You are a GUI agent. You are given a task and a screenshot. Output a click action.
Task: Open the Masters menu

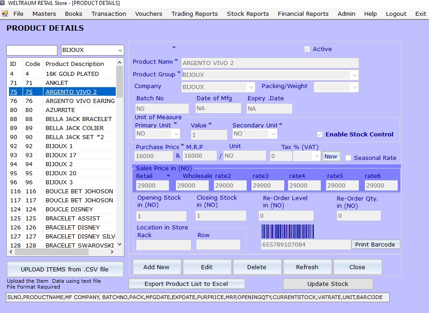[x=44, y=14]
